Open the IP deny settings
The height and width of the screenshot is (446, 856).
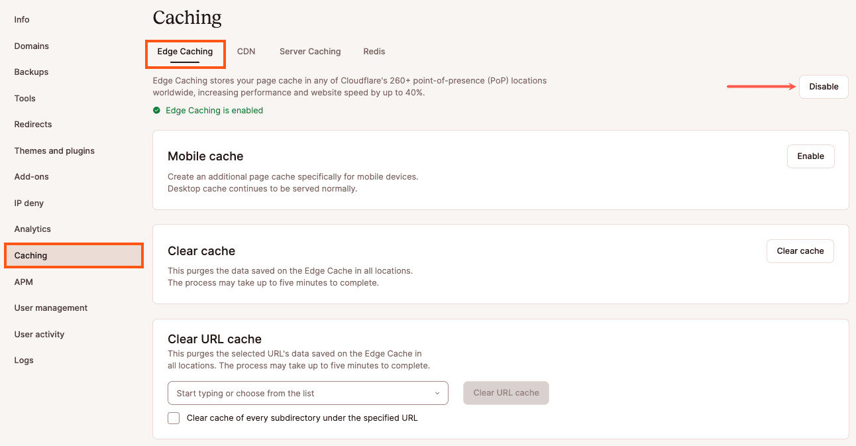click(28, 203)
